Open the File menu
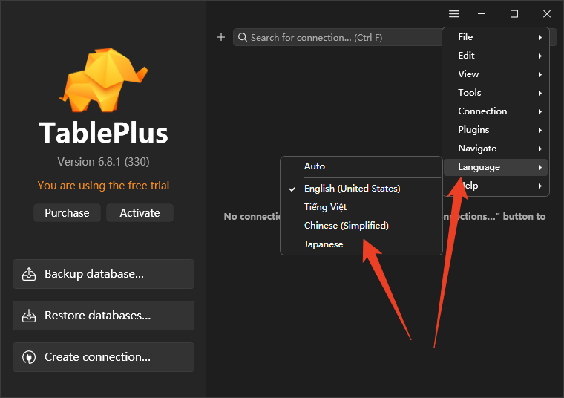Viewport: 564px width, 398px height. tap(496, 37)
